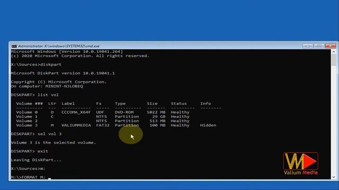Click the '5022 MB' size value
Image resolution: width=339 pixels, height=190 pixels.
tap(156, 112)
